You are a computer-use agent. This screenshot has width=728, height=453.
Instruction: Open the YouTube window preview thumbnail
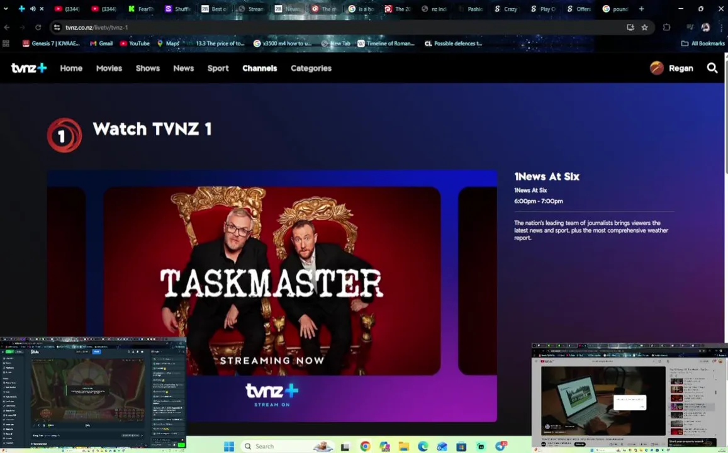coord(630,397)
